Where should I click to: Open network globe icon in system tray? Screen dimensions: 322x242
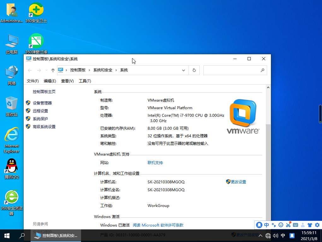click(268, 236)
